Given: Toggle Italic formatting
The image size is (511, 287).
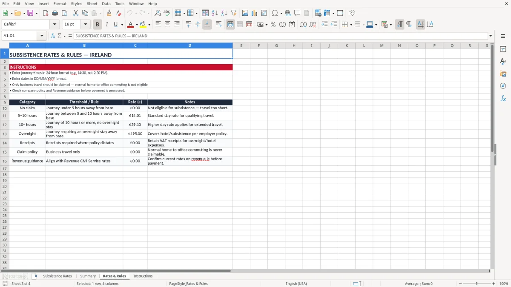Looking at the screenshot, I should pos(107,25).
